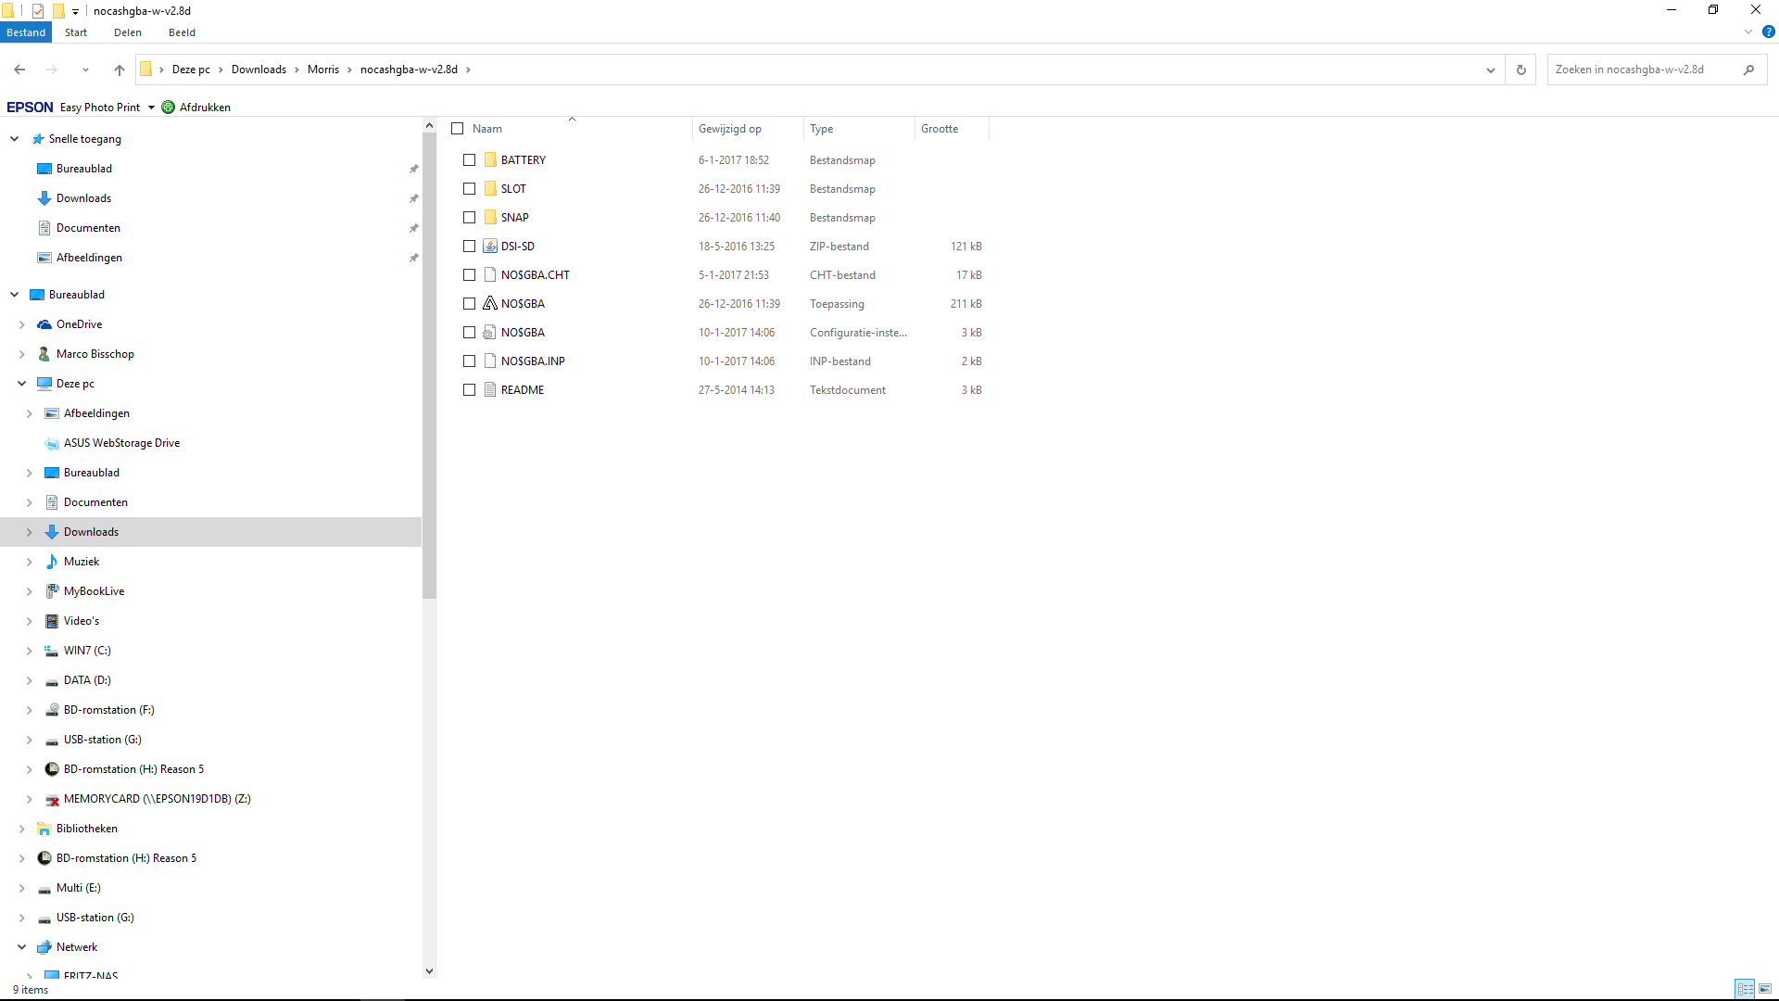Toggle the select-all checkbox beside Naam

click(458, 129)
